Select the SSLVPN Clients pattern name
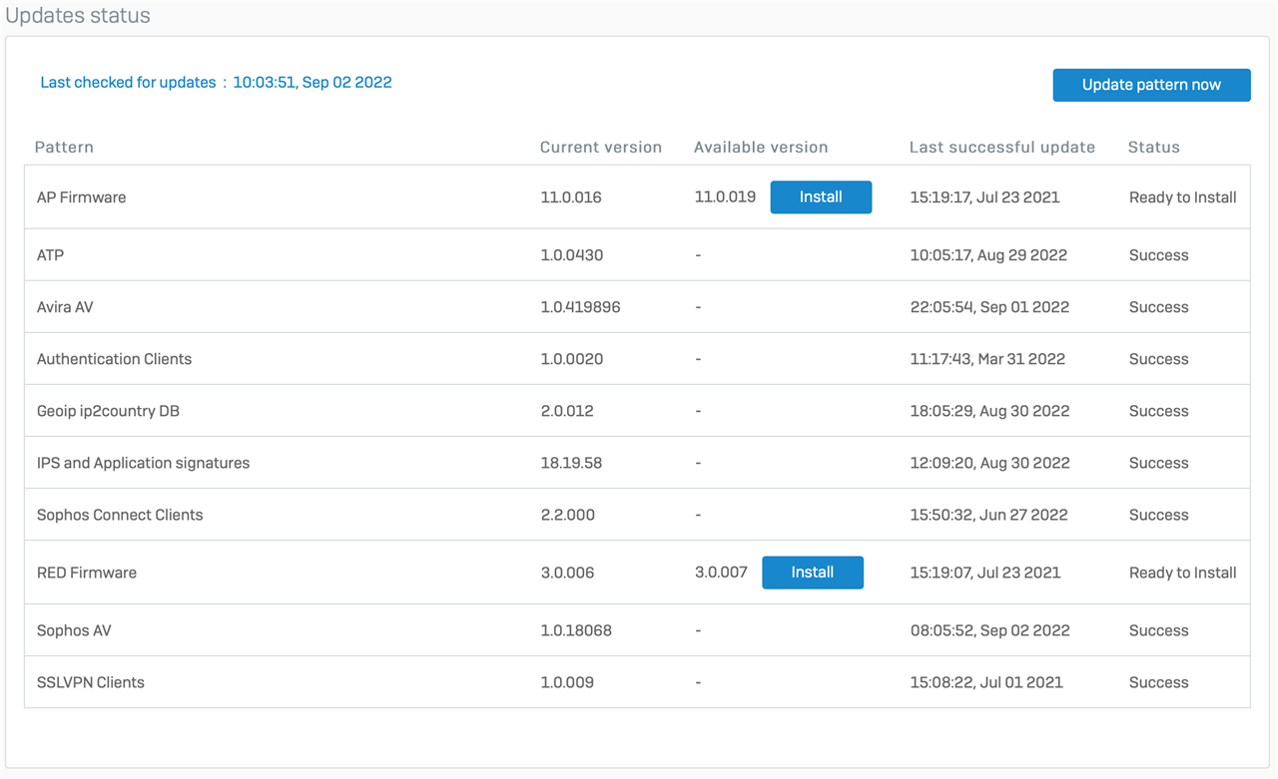The width and height of the screenshot is (1278, 779). pyautogui.click(x=90, y=682)
